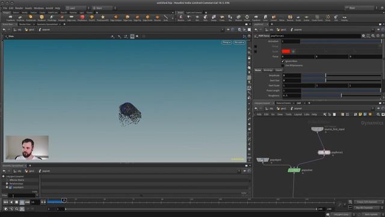385x217 pixels.
Task: Select the PolyExtrude shelf tool
Action: click(31, 17)
